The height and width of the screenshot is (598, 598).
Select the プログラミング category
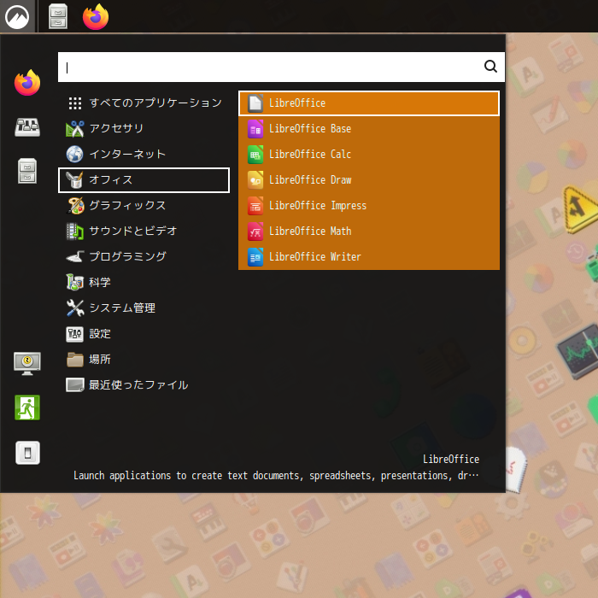point(144,256)
